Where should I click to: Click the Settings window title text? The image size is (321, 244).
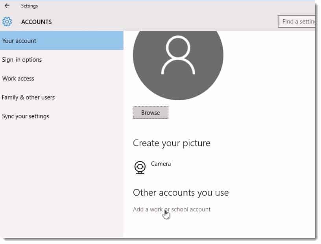30,6
